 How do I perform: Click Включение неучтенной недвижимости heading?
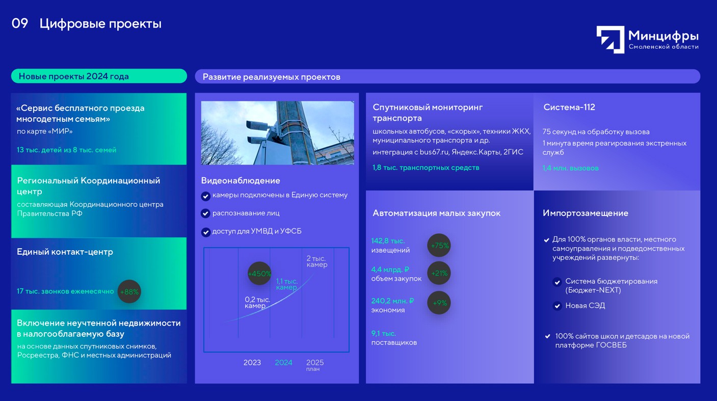click(x=99, y=328)
